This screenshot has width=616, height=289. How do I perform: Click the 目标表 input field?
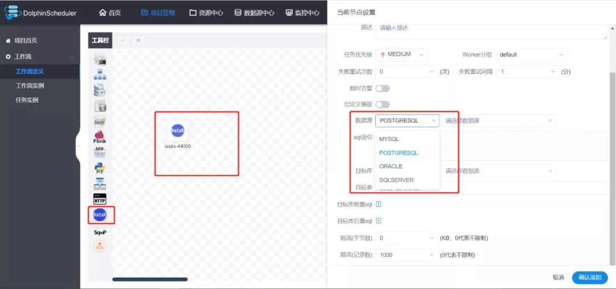point(492,188)
